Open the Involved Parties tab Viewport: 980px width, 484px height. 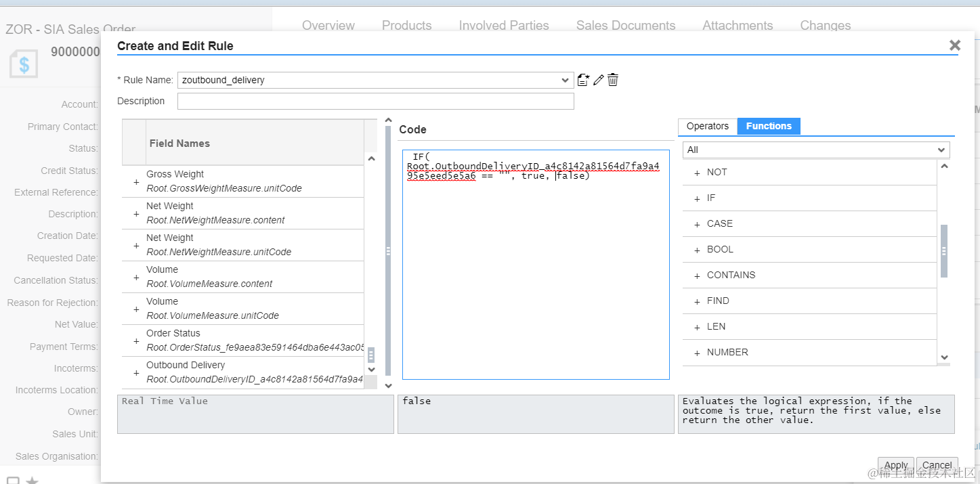(504, 26)
